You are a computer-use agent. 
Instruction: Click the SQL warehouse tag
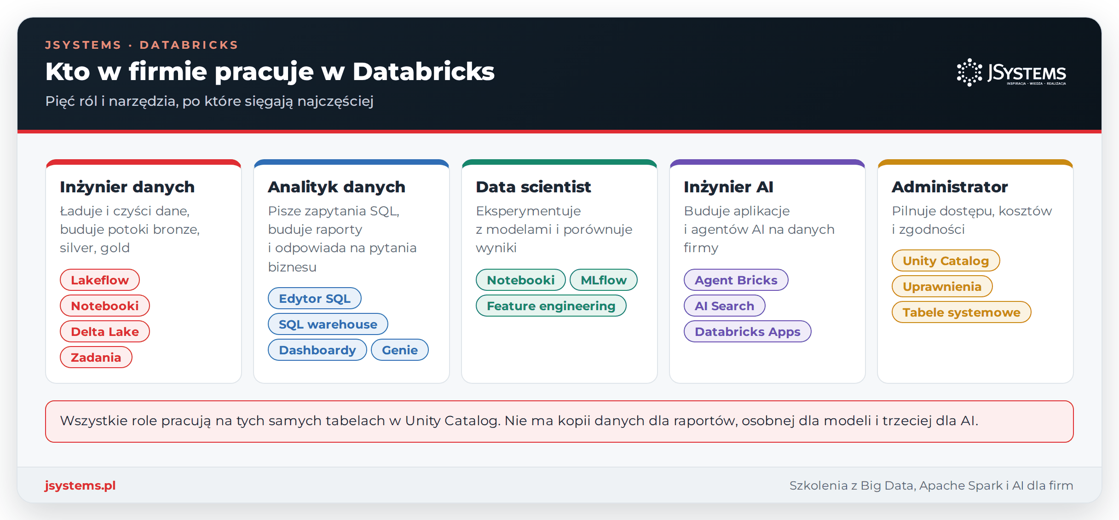click(328, 324)
